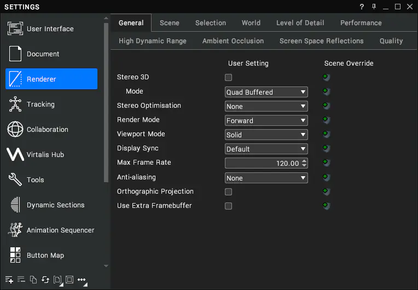Add scene override for Orthographic Projection
Image resolution: width=418 pixels, height=290 pixels.
click(326, 192)
